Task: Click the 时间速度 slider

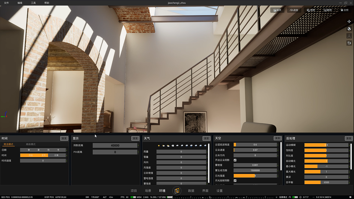Action: pyautogui.click(x=43, y=161)
